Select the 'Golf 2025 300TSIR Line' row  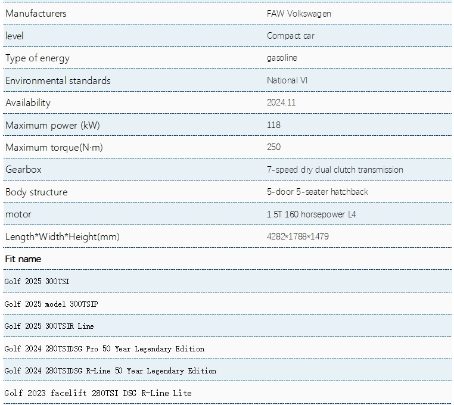(227, 326)
